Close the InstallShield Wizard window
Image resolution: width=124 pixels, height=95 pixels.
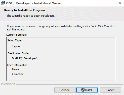(x=120, y=3)
